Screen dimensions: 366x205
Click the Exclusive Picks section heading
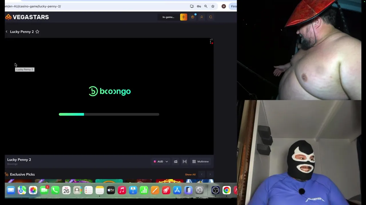tap(22, 175)
